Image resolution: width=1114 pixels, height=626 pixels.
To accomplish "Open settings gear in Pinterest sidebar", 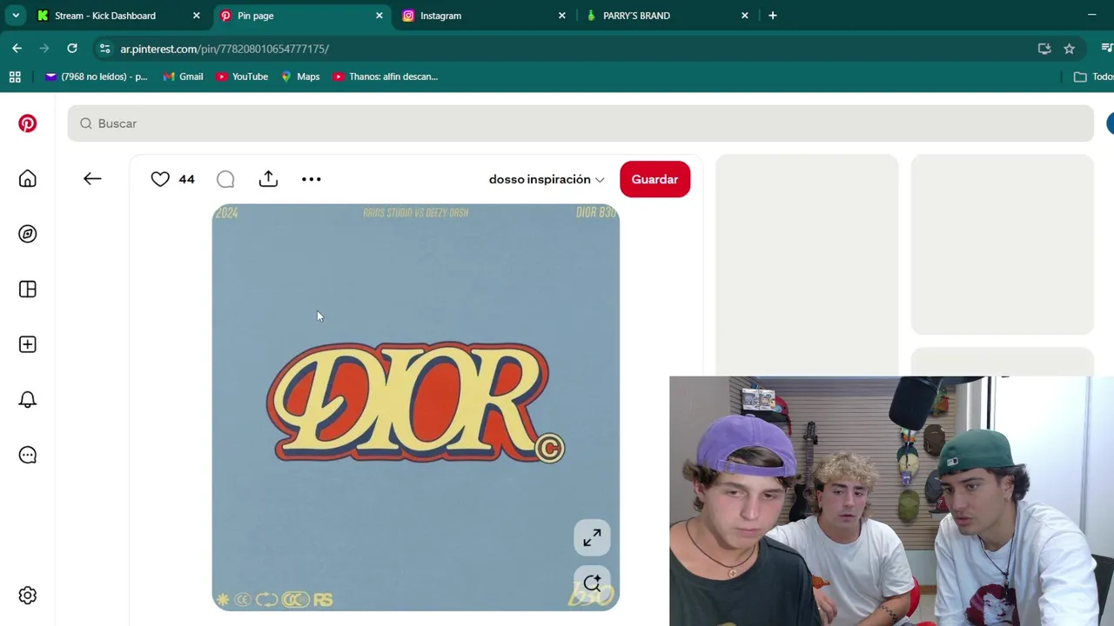I will tap(28, 596).
